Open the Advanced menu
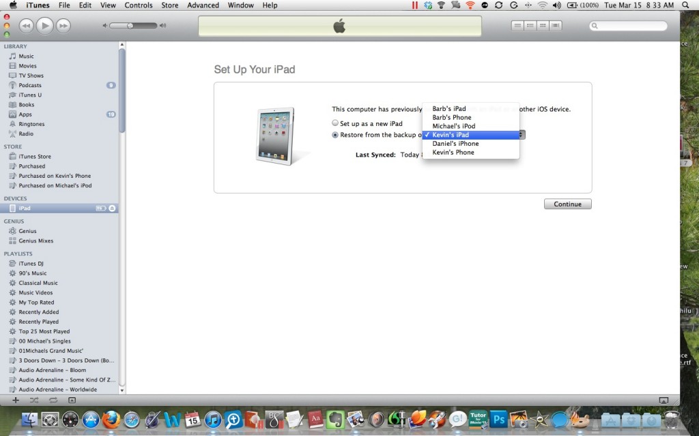 (203, 5)
